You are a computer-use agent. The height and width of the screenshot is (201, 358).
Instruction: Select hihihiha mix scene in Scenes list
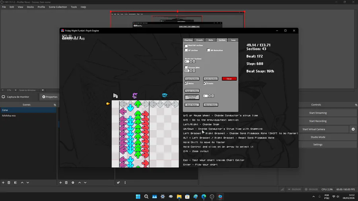pyautogui.click(x=28, y=116)
